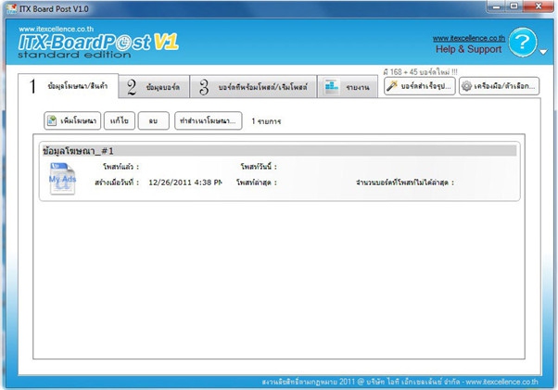558x390 pixels.
Task: Close the ITX Board Post window
Action: [539, 6]
